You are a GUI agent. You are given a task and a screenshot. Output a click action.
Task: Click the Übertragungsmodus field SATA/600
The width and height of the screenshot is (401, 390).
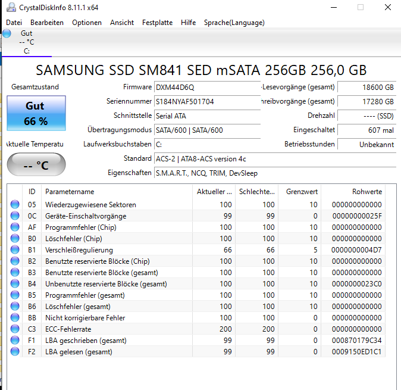click(x=208, y=130)
